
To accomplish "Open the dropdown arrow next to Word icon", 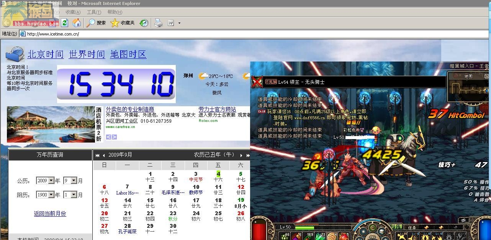I will pos(179,23).
